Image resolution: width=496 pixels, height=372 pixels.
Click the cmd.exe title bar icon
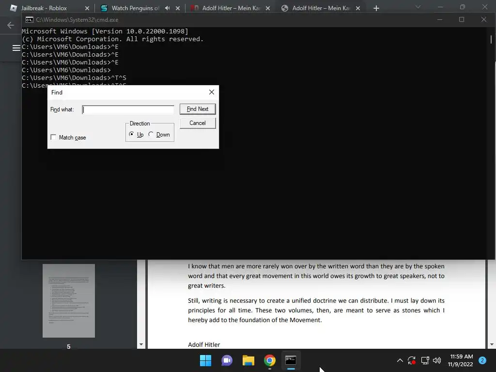30,19
